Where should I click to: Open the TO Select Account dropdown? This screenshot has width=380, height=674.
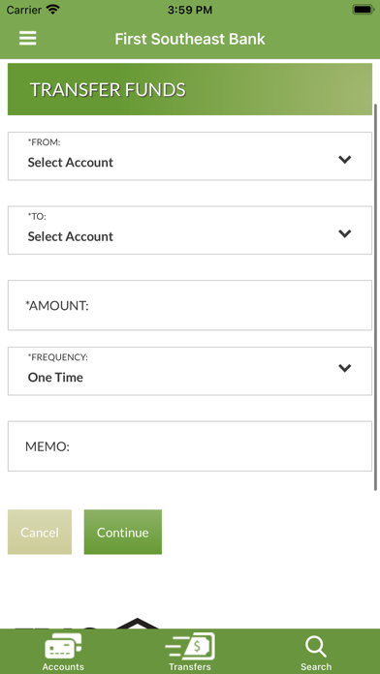tap(190, 230)
